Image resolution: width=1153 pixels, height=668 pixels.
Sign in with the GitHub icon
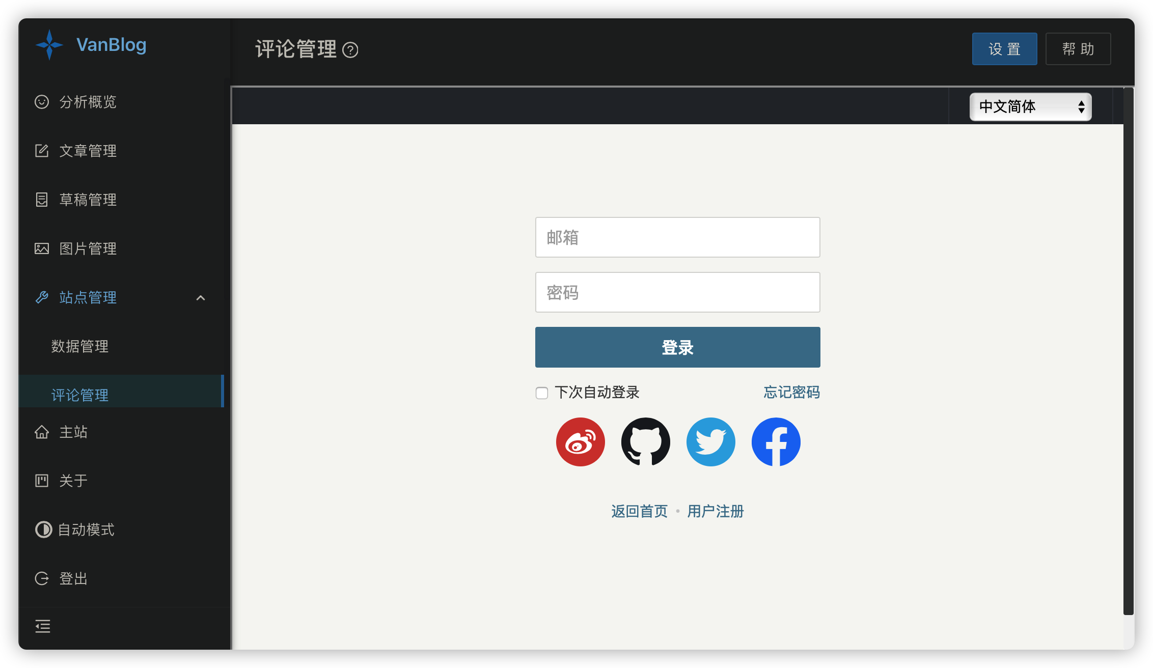click(x=645, y=441)
